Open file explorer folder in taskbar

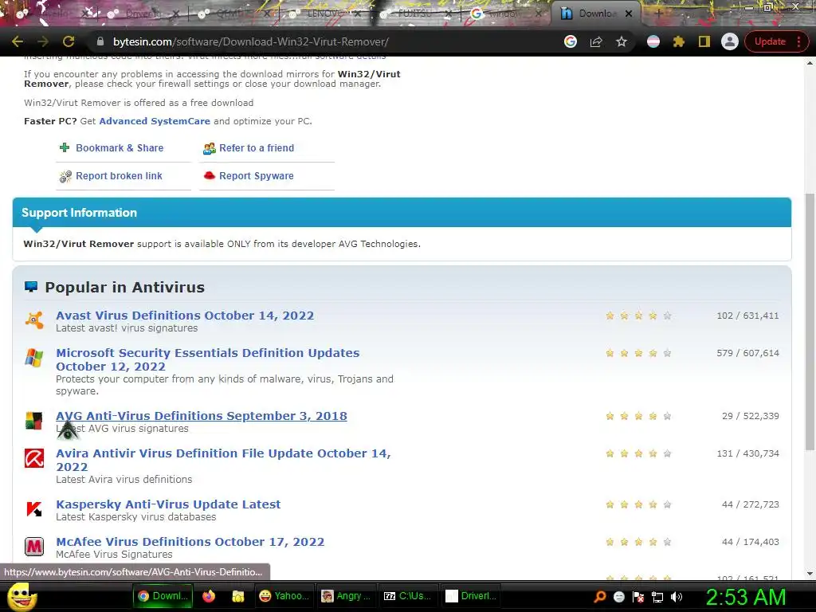click(x=237, y=596)
